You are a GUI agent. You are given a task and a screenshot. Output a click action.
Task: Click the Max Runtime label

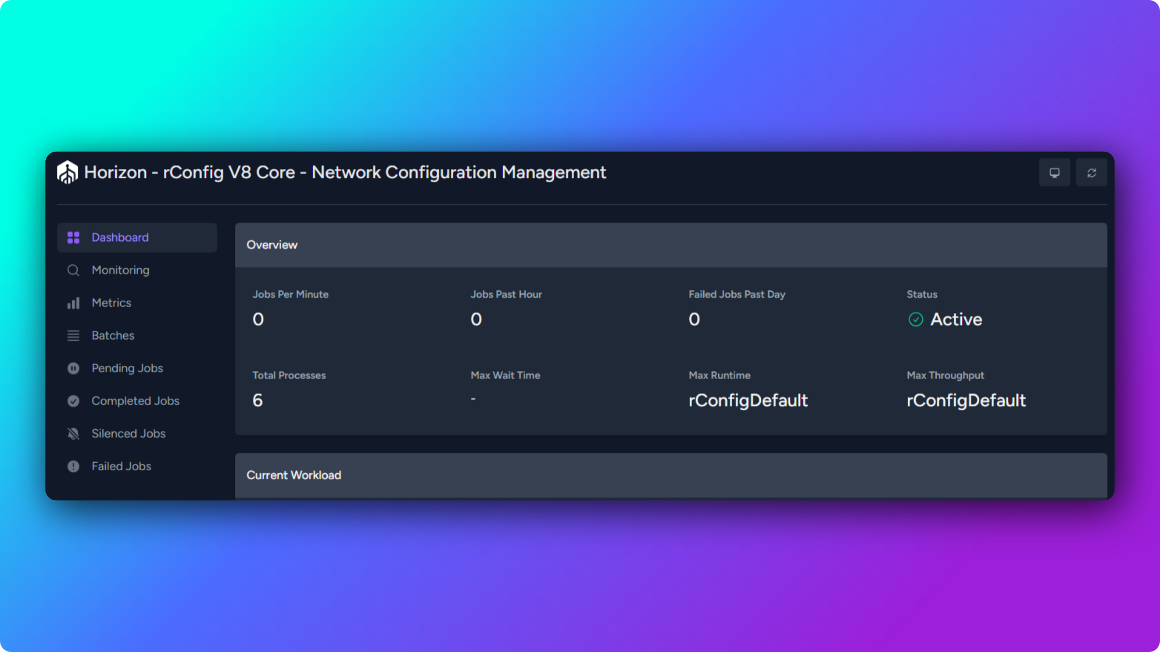pos(719,375)
